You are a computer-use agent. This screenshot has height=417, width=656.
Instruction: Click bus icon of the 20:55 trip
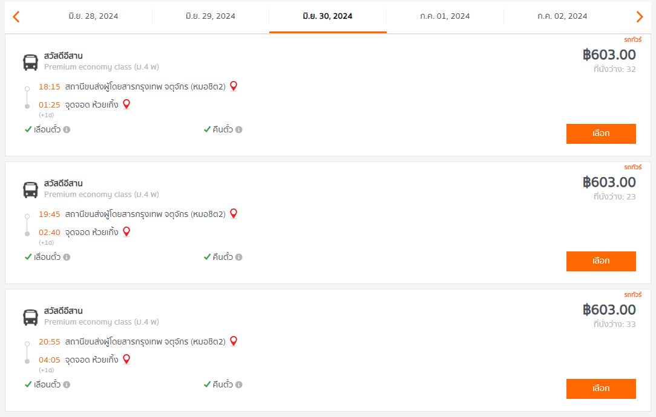[30, 317]
